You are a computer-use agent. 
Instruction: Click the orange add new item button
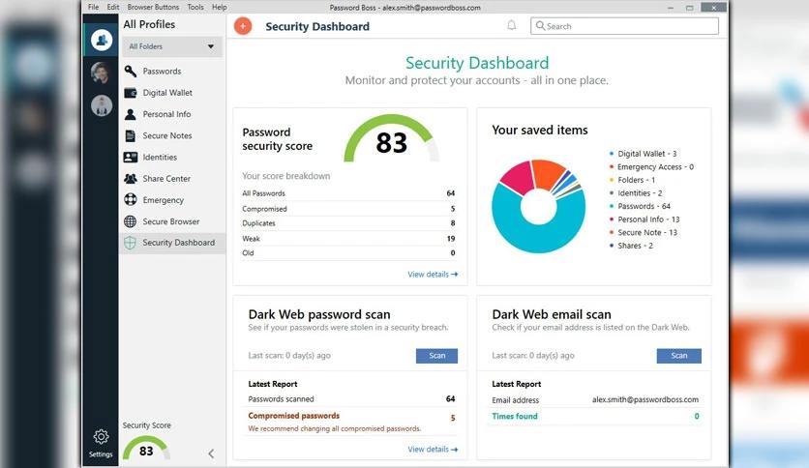pos(243,26)
